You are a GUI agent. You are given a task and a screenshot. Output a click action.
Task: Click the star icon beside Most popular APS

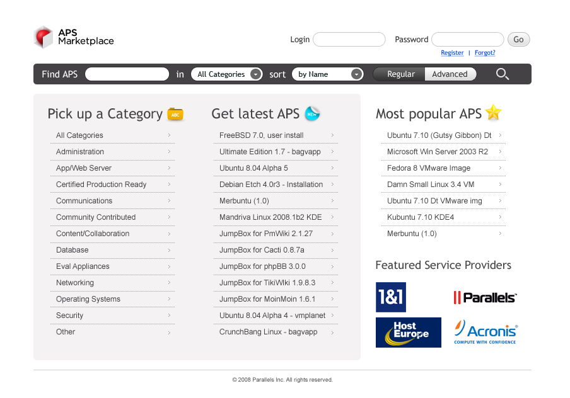click(494, 113)
